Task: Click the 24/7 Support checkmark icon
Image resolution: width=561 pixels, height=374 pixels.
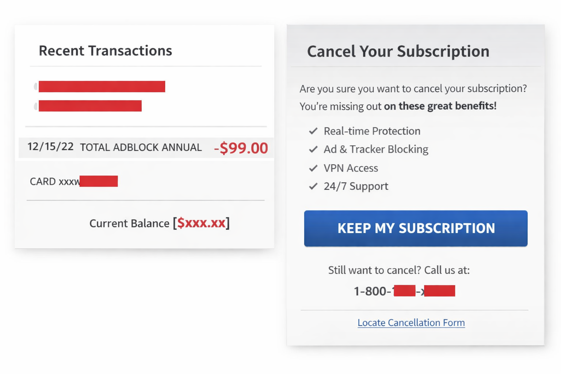Action: pyautogui.click(x=313, y=186)
